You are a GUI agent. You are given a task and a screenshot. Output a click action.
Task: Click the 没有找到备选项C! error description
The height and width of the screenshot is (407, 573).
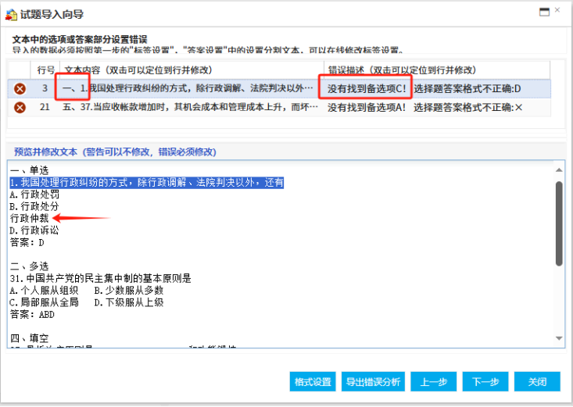tap(367, 88)
